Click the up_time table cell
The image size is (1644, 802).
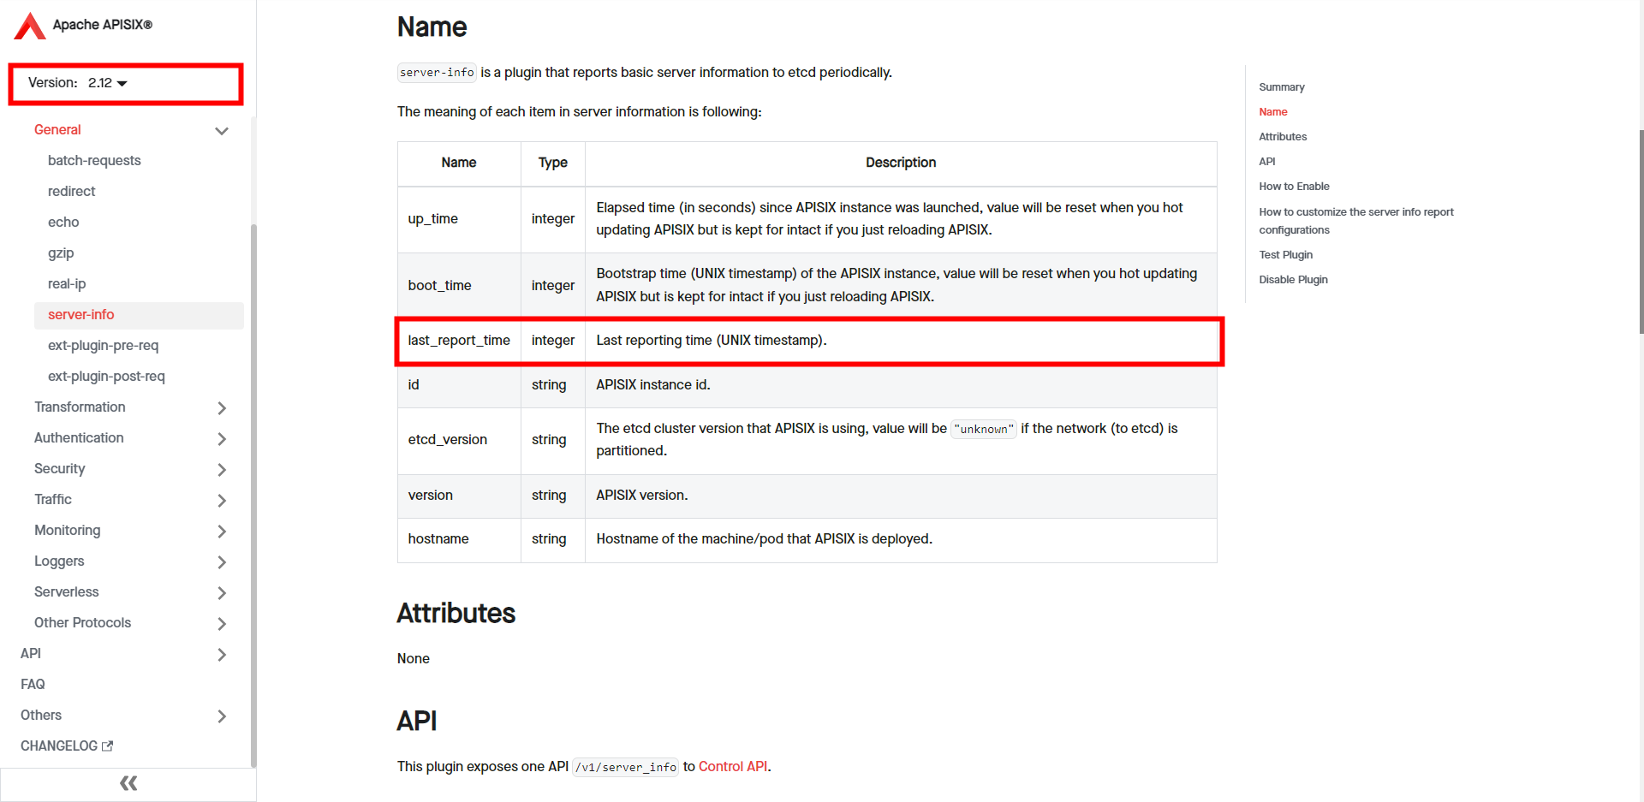coord(459,219)
